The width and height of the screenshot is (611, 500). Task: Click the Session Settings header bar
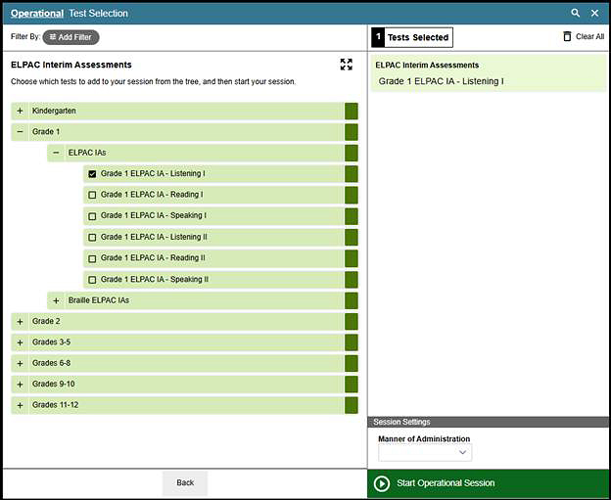488,422
